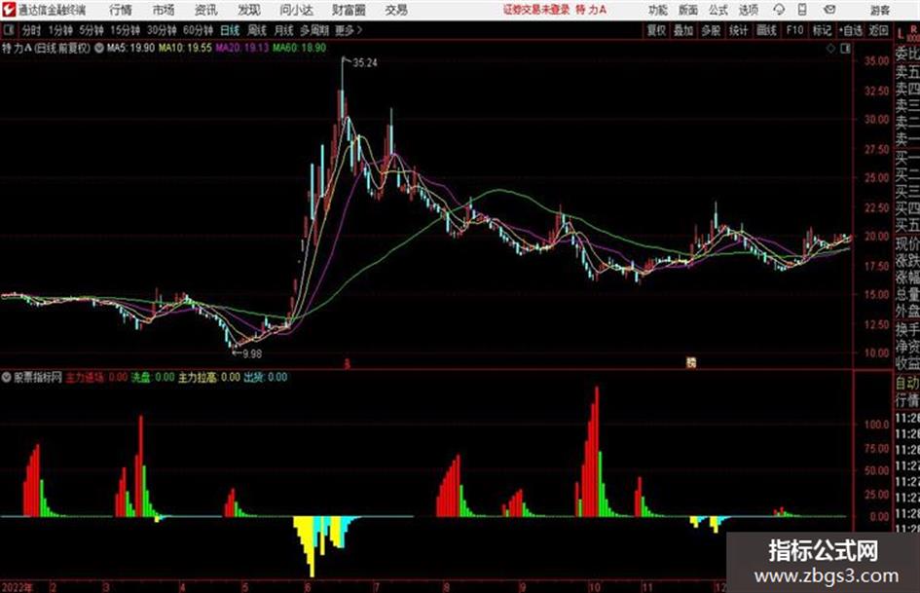Click the red marker on the date axis below June
This screenshot has width=920, height=593.
pyautogui.click(x=347, y=364)
